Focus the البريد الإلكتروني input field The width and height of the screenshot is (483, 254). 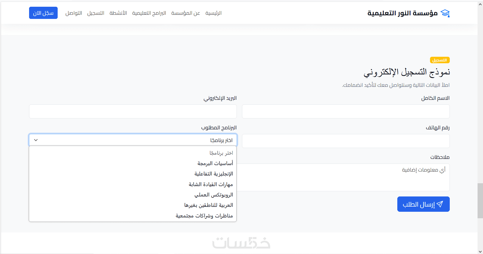point(133,111)
